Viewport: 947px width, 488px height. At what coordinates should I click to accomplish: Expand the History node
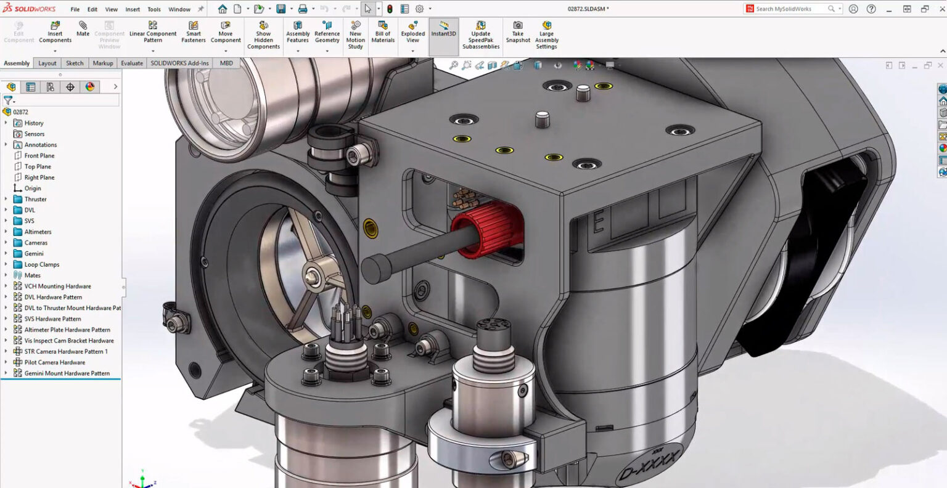tap(6, 123)
